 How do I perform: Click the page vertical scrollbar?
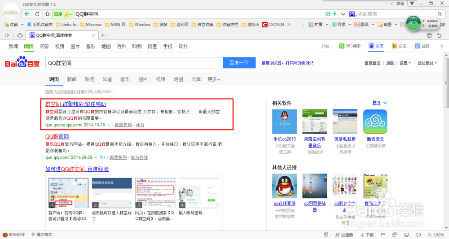click(446, 83)
